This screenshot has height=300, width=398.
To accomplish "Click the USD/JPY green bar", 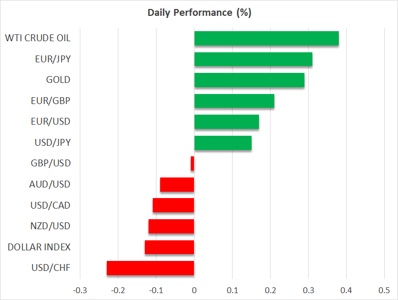I will [223, 143].
